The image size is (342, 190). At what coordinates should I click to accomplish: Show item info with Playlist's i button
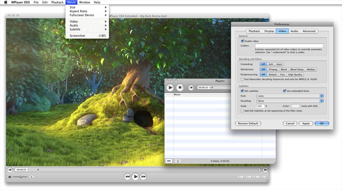[x=178, y=161]
